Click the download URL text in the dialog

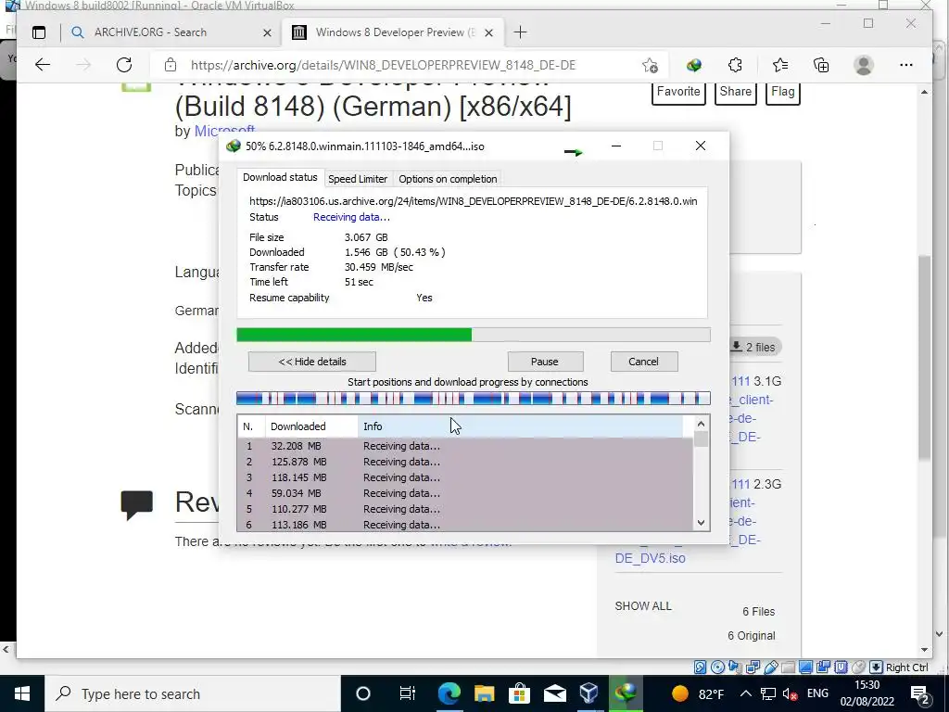click(x=473, y=201)
